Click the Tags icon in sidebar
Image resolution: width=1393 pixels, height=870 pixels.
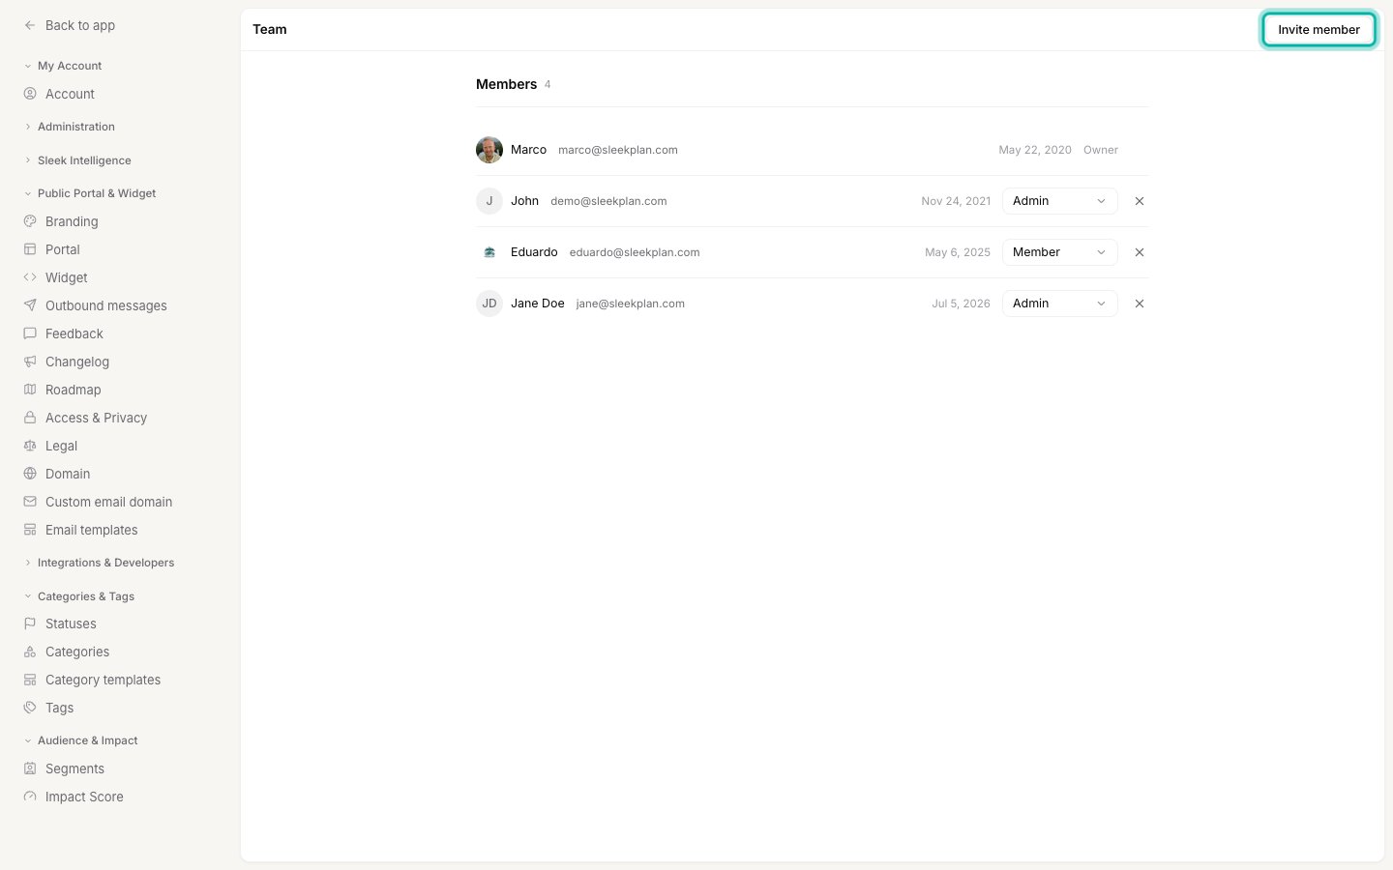click(30, 708)
